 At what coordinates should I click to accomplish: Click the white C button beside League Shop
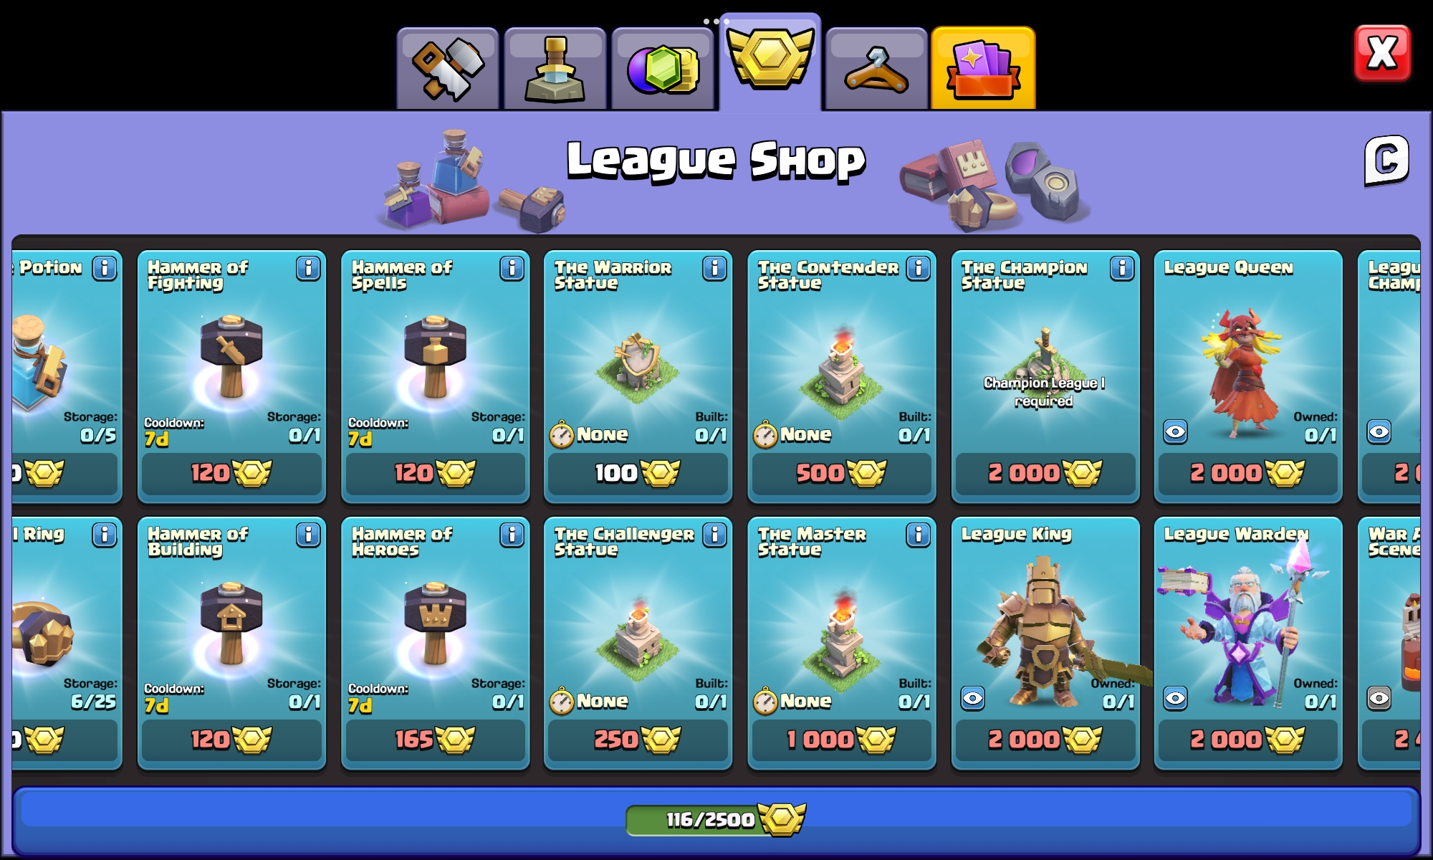(x=1386, y=160)
